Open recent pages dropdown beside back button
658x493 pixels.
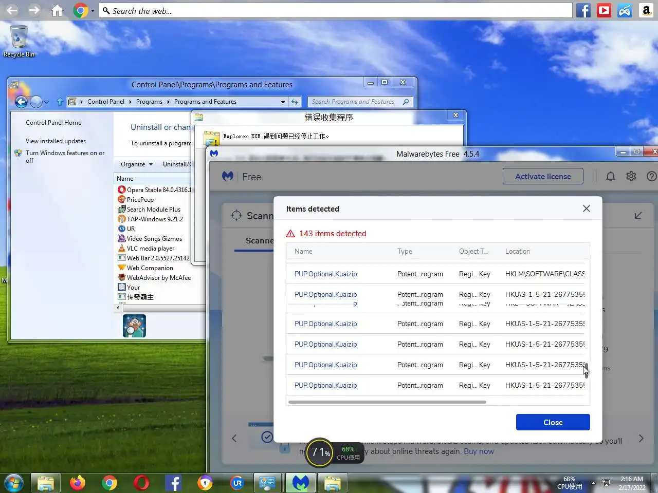(46, 102)
